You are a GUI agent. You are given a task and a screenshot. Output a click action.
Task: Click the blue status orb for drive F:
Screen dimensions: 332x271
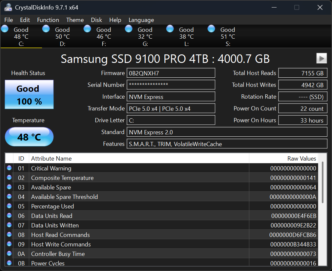[x=87, y=29]
